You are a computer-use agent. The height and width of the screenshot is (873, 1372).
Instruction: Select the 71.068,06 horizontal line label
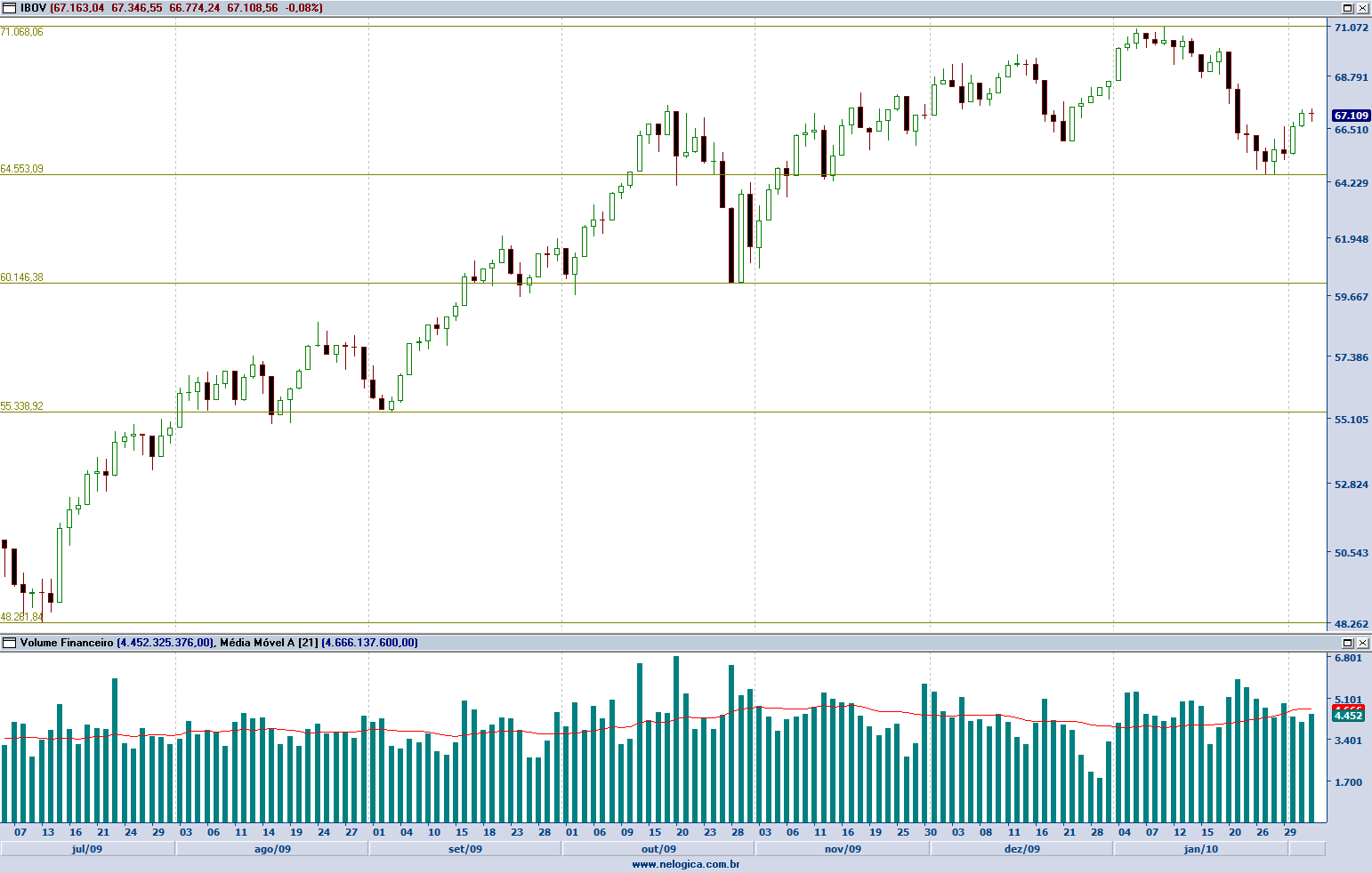22,32
